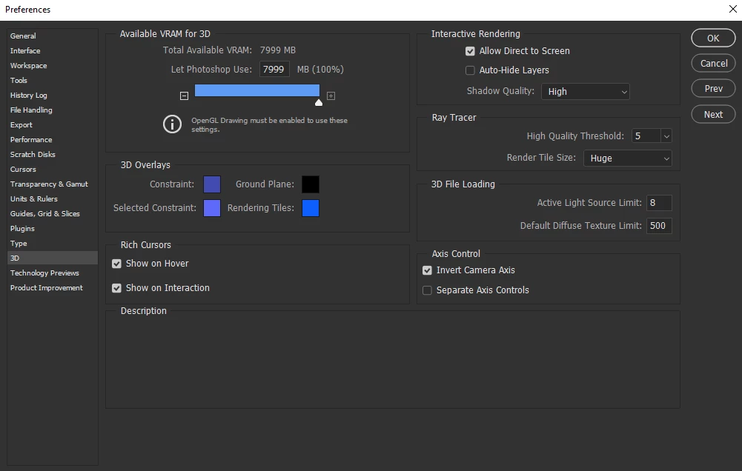The height and width of the screenshot is (471, 742).
Task: Open the Workspace preferences category
Action: pos(53,66)
